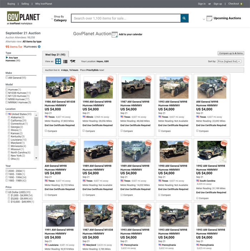Switch to grid view

click(x=58, y=61)
